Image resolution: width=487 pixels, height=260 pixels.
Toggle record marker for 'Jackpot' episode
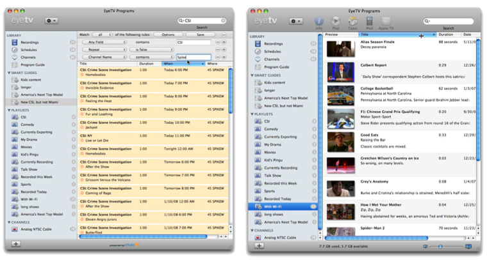tap(82, 128)
